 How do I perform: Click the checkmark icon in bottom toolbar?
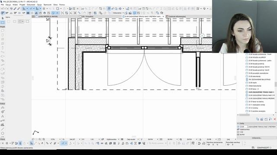click(x=51, y=143)
